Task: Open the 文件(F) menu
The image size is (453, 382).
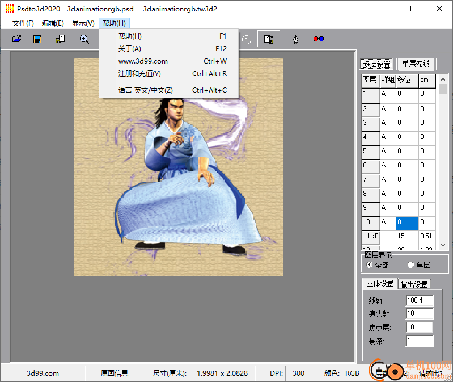Action: [x=23, y=23]
